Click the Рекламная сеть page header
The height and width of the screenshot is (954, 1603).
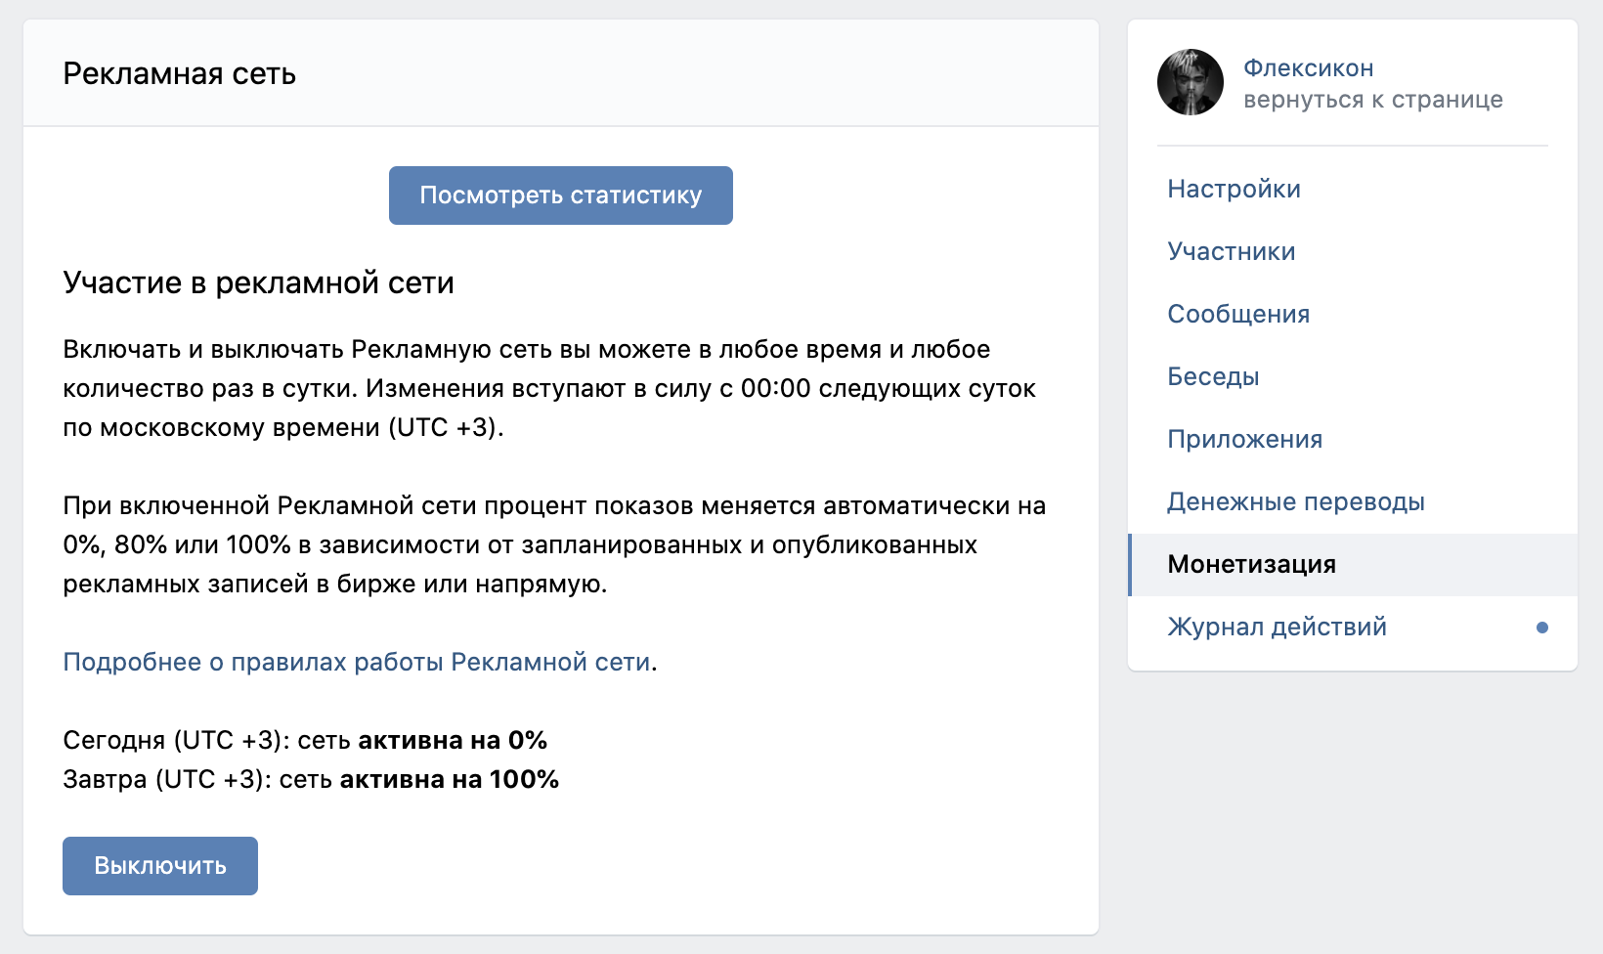pyautogui.click(x=180, y=74)
